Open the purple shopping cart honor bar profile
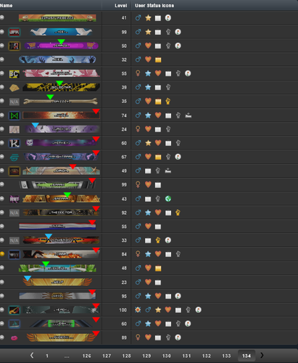 (61, 46)
